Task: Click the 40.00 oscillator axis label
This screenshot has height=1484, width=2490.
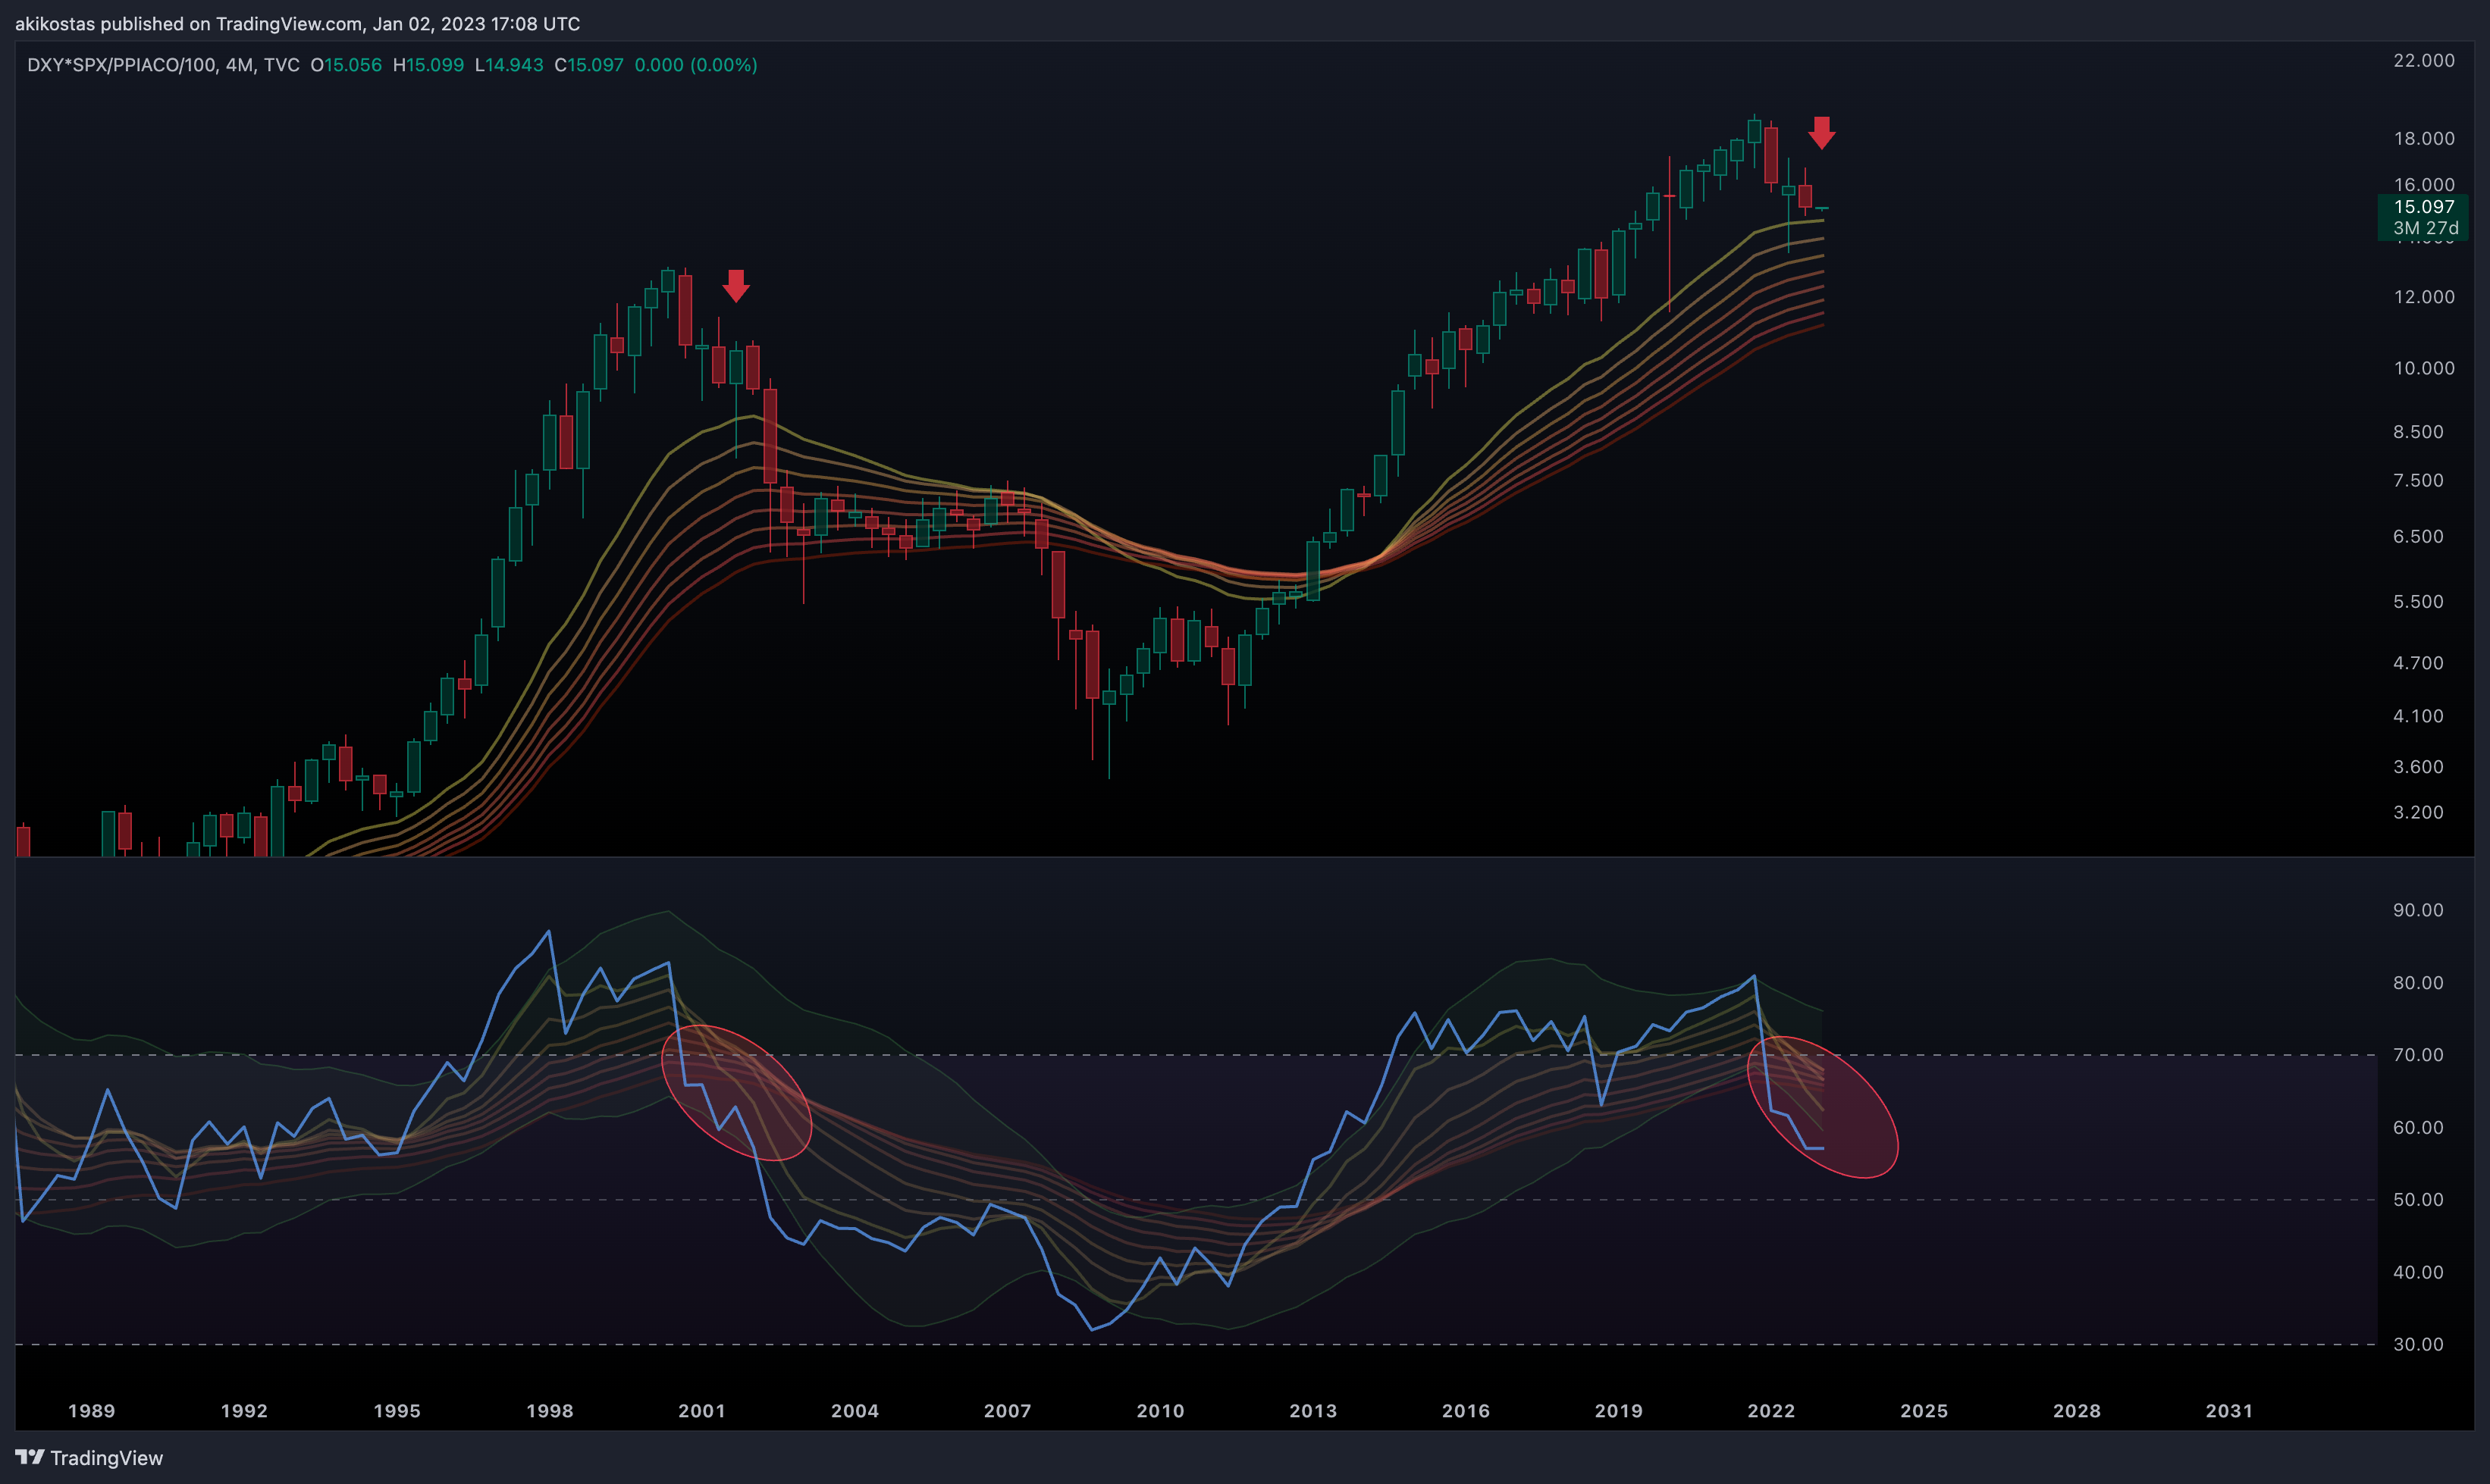Action: pos(2418,1273)
